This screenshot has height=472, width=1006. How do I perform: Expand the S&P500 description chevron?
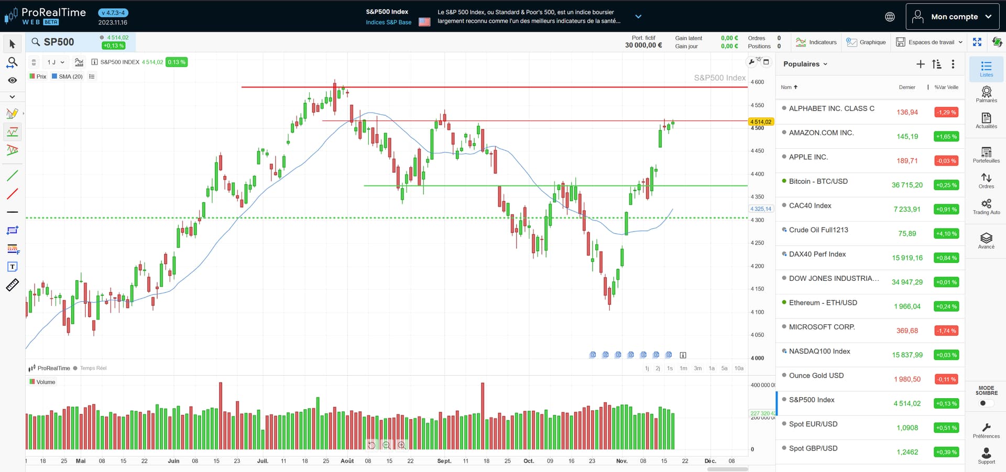(x=638, y=17)
